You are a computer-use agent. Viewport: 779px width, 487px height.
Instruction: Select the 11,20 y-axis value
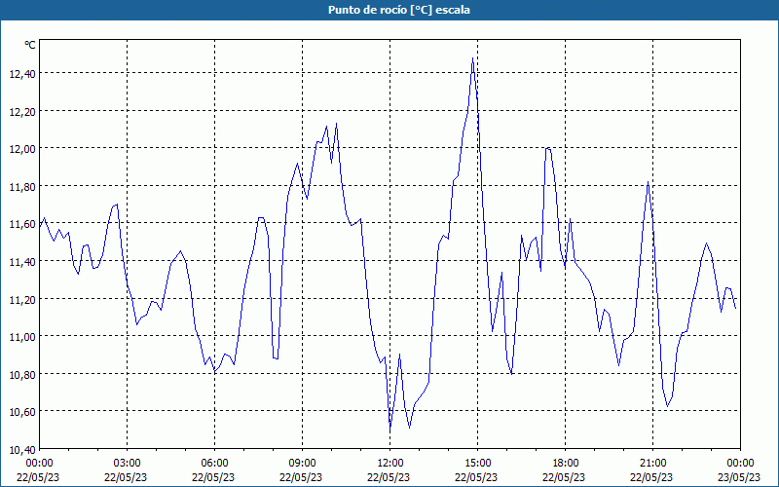coord(22,300)
